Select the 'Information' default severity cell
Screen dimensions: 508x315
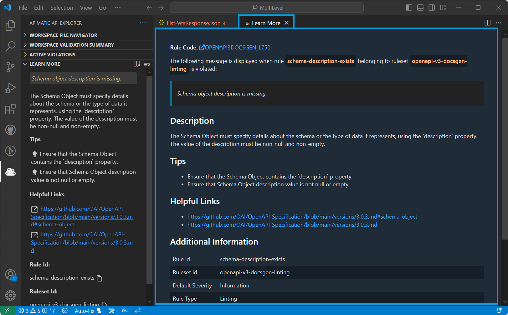coord(235,286)
